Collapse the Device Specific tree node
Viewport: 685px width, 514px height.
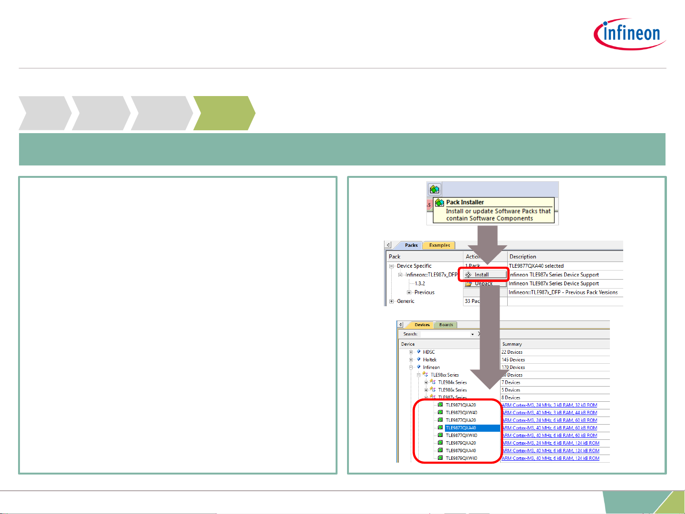392,266
